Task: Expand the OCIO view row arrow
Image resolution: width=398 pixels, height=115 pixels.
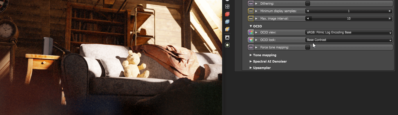Action: pos(256,32)
